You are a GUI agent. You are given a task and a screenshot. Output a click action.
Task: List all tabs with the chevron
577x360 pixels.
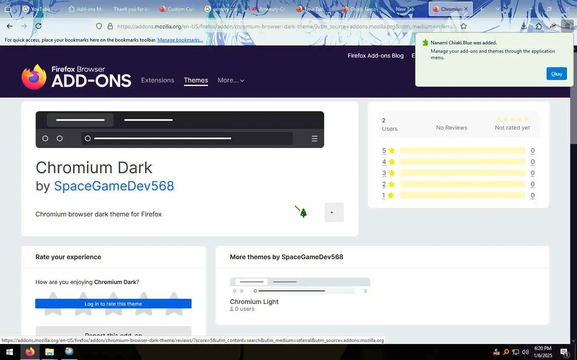tap(497, 9)
